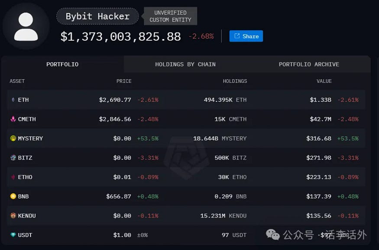Click the CMETH asset name
Image resolution: width=379 pixels, height=250 pixels.
[x=27, y=119]
